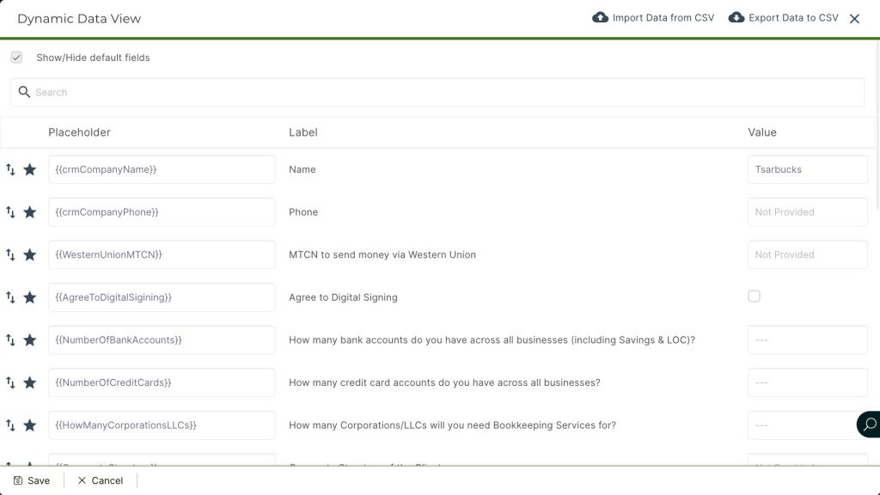Viewport: 880px width, 495px height.
Task: Check the Agree to Digital Signing box
Action: [754, 296]
